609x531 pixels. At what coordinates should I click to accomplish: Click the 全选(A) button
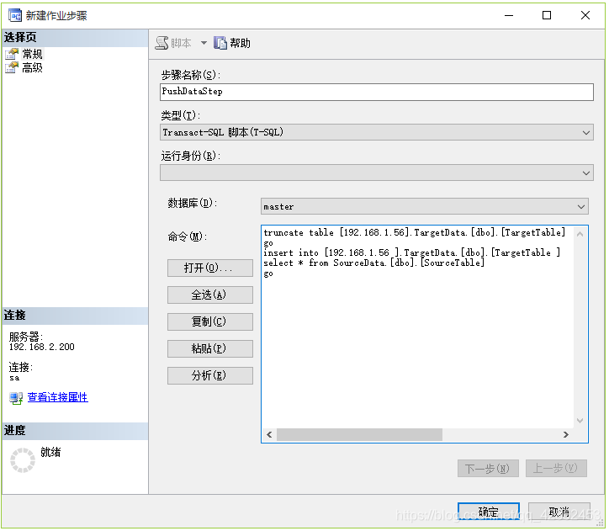click(210, 295)
